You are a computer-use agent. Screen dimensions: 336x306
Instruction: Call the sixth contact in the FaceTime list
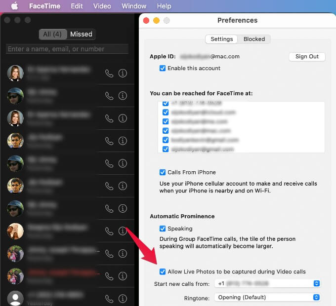(109, 186)
